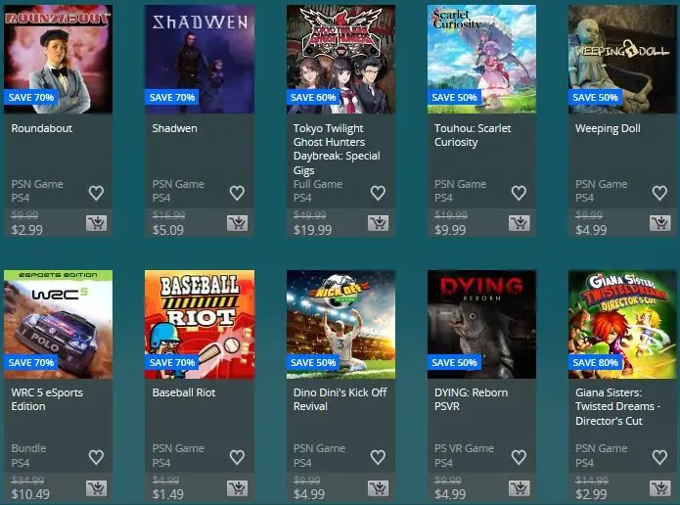Favorite Giana Sisters with the heart icon

pyautogui.click(x=659, y=457)
